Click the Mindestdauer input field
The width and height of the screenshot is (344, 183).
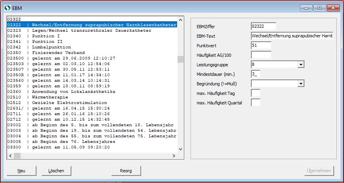[x=256, y=74]
